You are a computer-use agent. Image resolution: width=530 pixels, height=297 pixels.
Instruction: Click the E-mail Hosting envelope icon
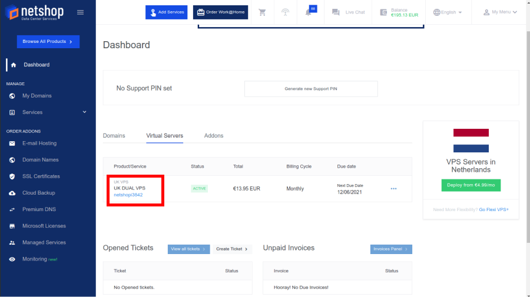[12, 144]
